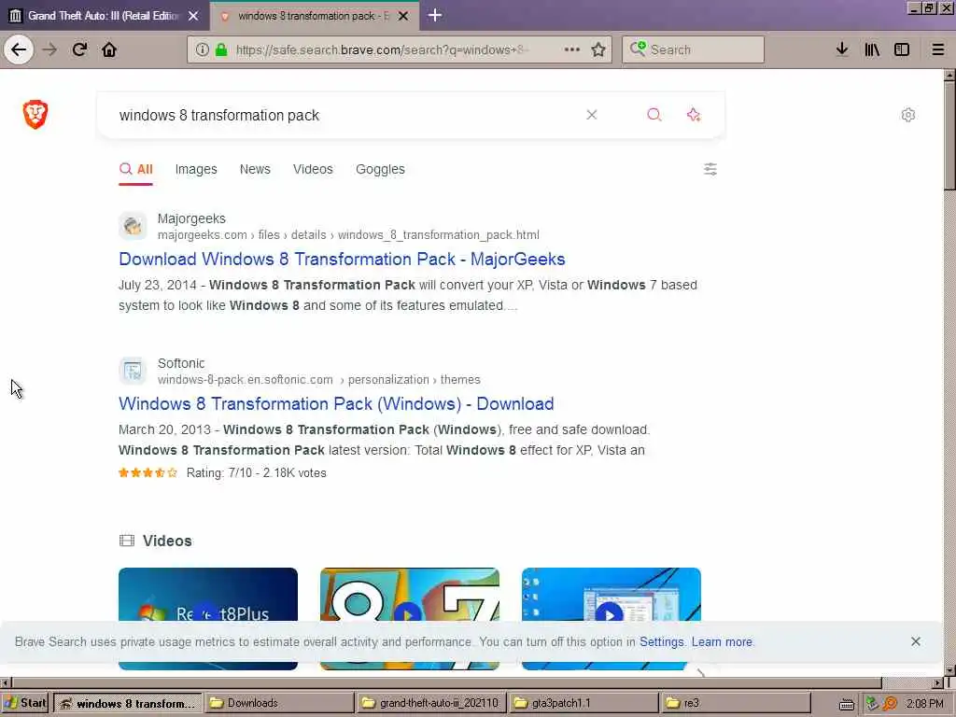Click the majorgeeks.com breadcrumb URL
956x717 pixels.
[x=348, y=234]
